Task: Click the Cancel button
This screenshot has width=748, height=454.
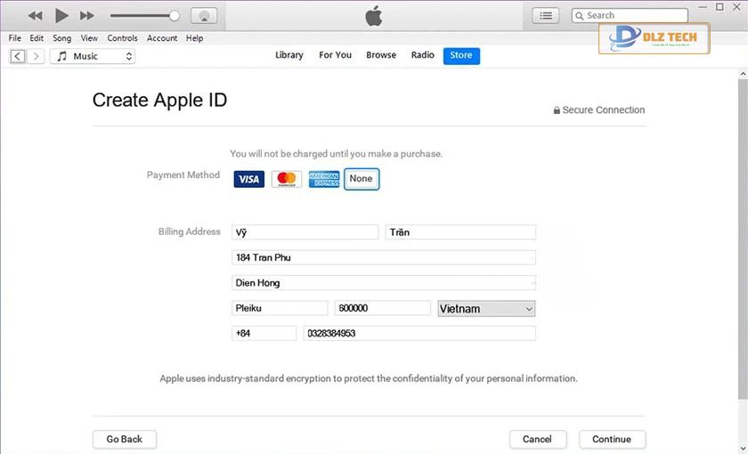Action: (x=538, y=439)
